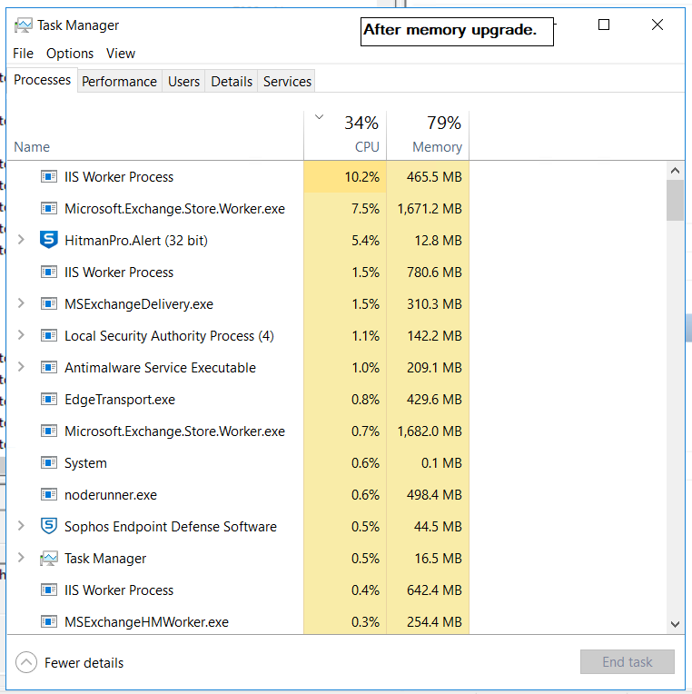The width and height of the screenshot is (692, 694).
Task: Click the 5.4% CPU value
Action: (x=365, y=241)
